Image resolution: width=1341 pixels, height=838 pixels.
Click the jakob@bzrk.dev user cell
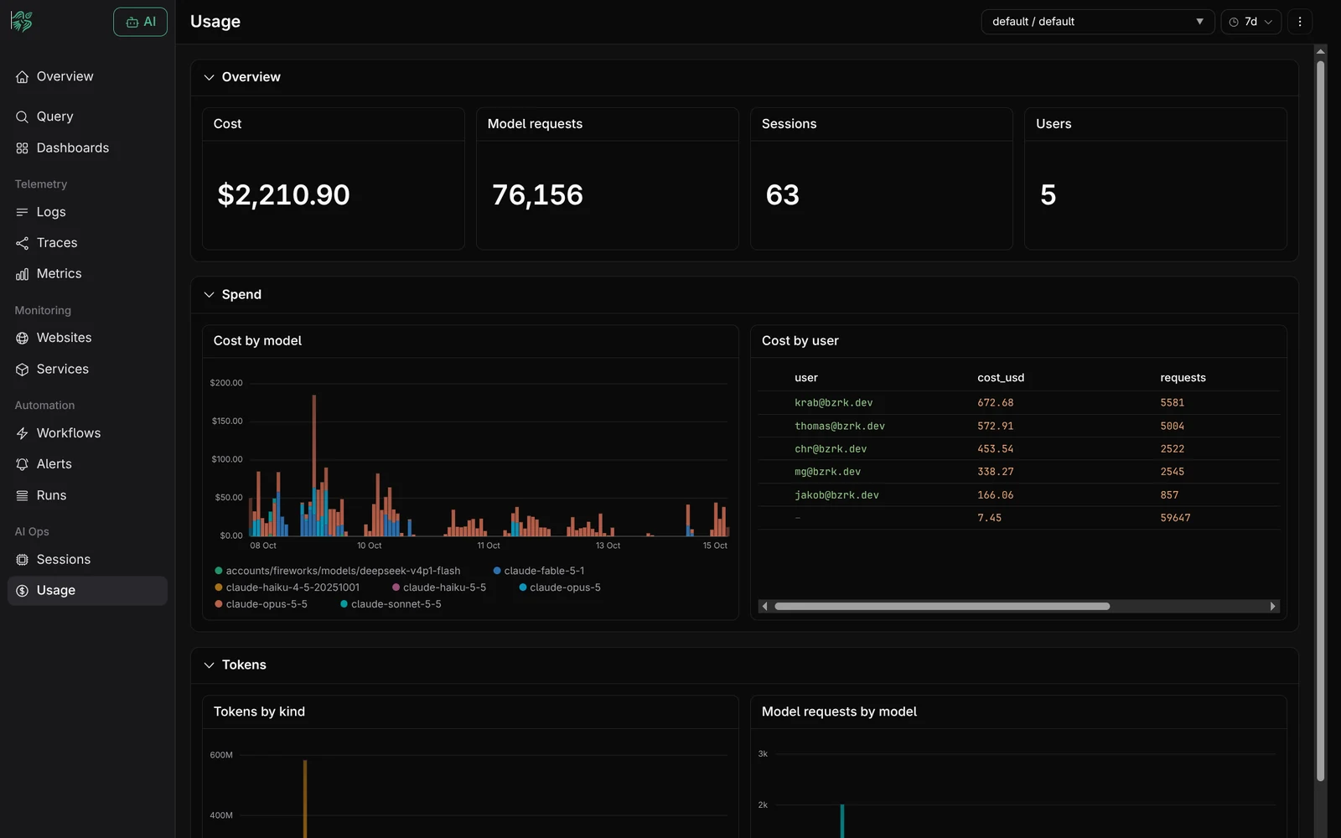click(x=836, y=495)
